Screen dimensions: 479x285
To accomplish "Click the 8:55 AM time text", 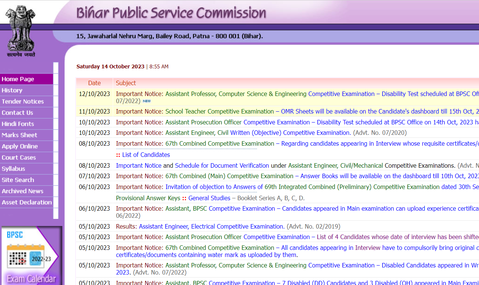I will point(159,67).
